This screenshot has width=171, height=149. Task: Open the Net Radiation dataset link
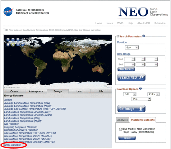click(12, 124)
